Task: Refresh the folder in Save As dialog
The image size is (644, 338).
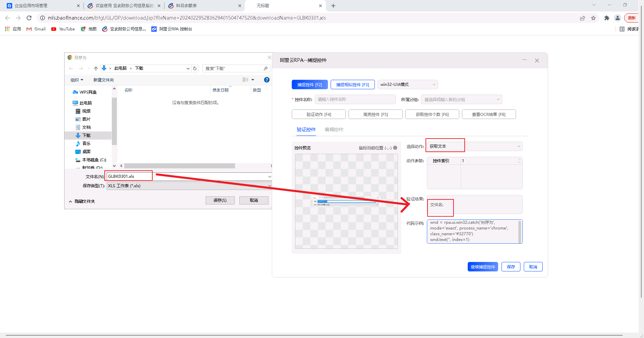Action: click(x=195, y=69)
